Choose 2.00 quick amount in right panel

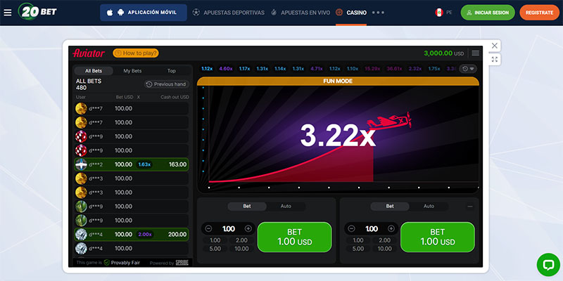pos(384,240)
